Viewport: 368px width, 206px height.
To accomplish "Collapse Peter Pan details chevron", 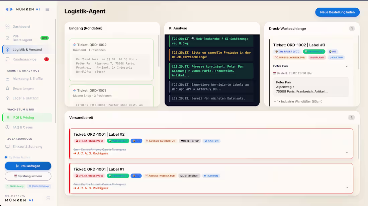I will pyautogui.click(x=347, y=66).
